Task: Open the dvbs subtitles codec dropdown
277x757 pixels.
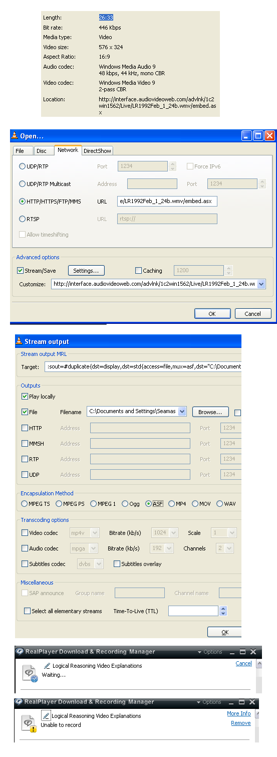Action: pos(99,564)
